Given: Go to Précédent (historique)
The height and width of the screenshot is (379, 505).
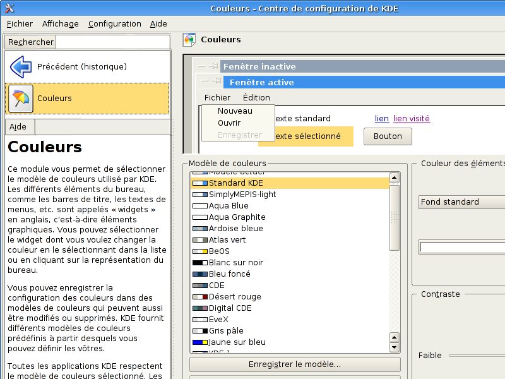Looking at the screenshot, I should tap(87, 67).
